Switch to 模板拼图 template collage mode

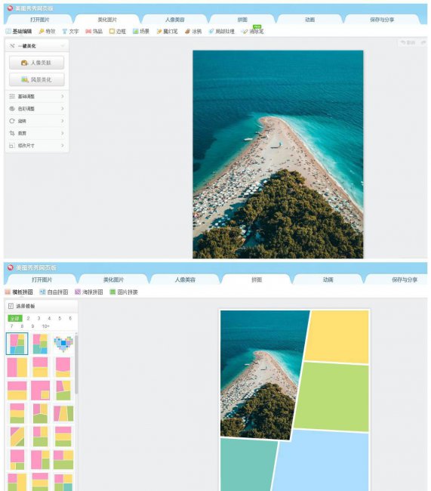[x=19, y=292]
